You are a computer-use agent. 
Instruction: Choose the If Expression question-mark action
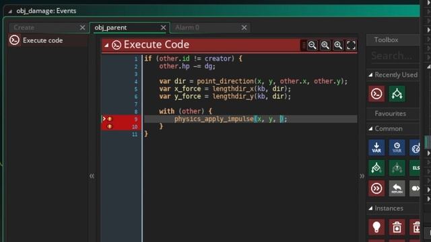pos(397,168)
